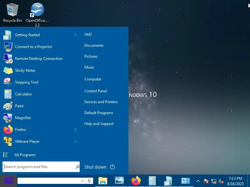Select the 'Paint' label
Image resolution: width=250 pixels, height=187 pixels.
(19, 106)
